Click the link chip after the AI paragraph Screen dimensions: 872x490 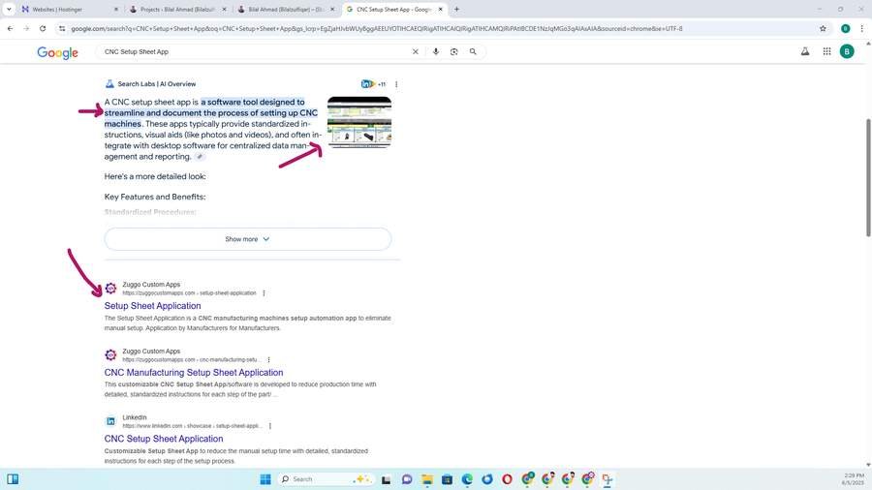[200, 157]
